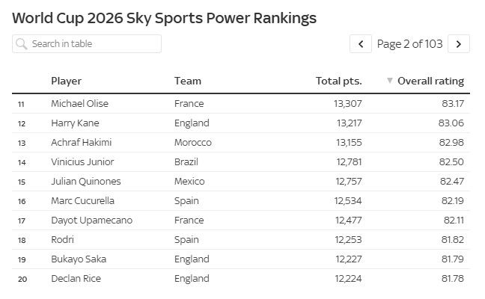Screen dimensions: 485x299
Task: Select Julian Quinones entry
Action: point(86,182)
